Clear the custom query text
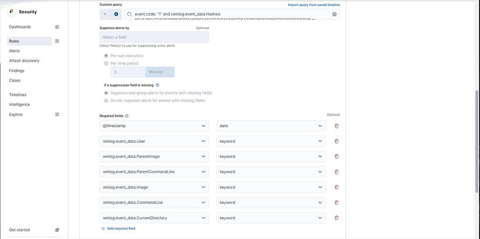Screen dimensions: 480x239 (334, 14)
